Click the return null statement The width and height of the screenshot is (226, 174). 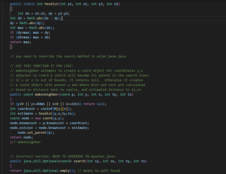click(94, 104)
